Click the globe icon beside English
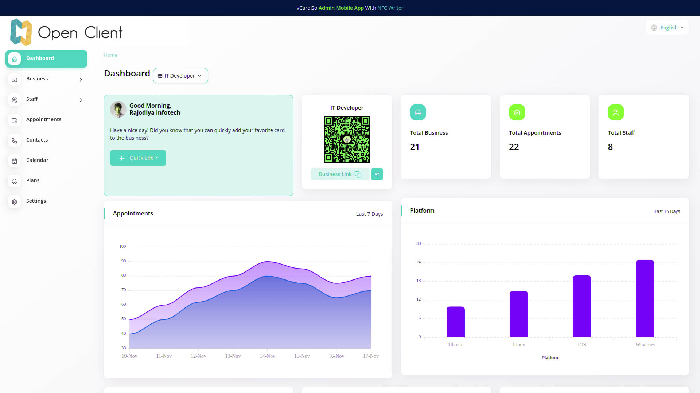700x393 pixels. [654, 28]
